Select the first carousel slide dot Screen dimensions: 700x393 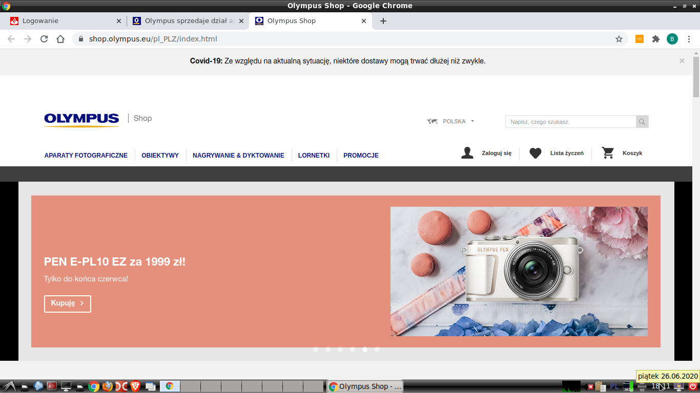point(316,350)
